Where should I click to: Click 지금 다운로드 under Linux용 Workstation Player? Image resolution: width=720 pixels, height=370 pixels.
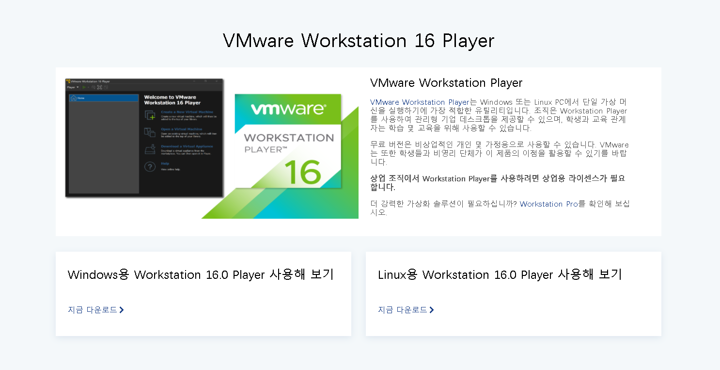403,310
